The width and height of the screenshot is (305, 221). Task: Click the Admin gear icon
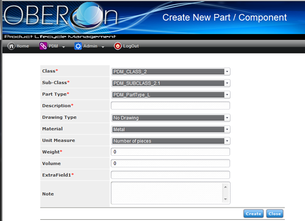pos(78,46)
